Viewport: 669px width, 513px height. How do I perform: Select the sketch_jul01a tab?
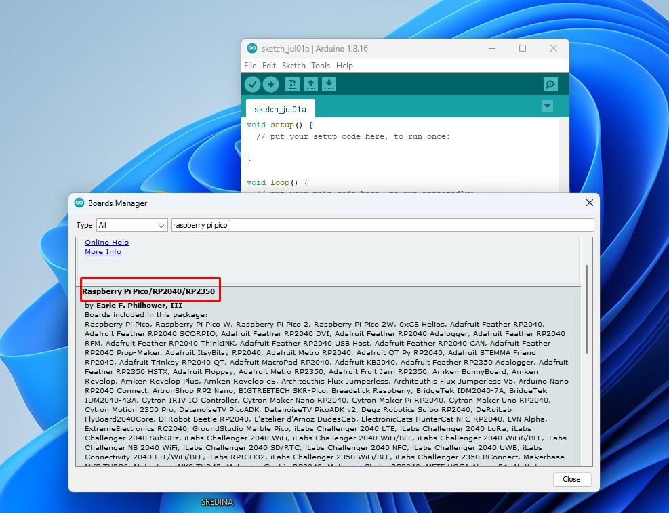click(x=280, y=109)
